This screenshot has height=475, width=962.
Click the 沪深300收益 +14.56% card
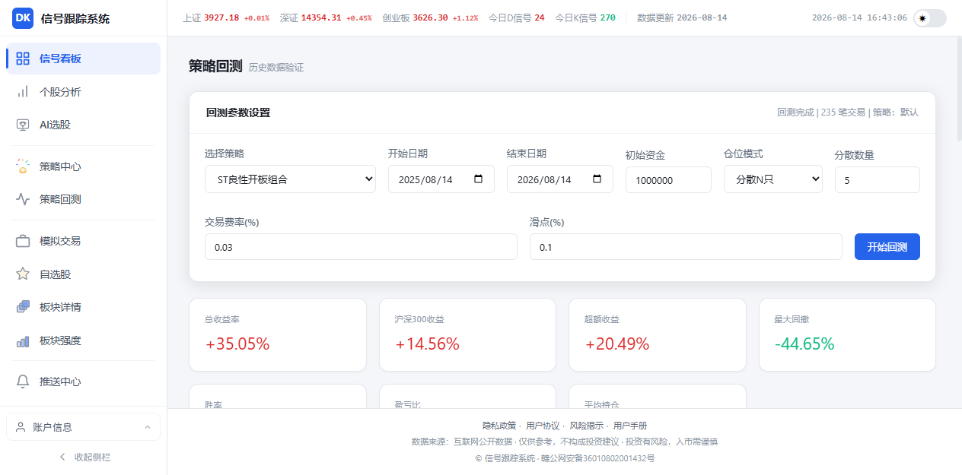pyautogui.click(x=468, y=335)
